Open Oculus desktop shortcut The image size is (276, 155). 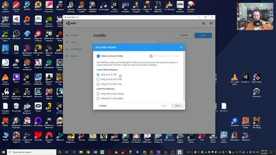pos(38,107)
